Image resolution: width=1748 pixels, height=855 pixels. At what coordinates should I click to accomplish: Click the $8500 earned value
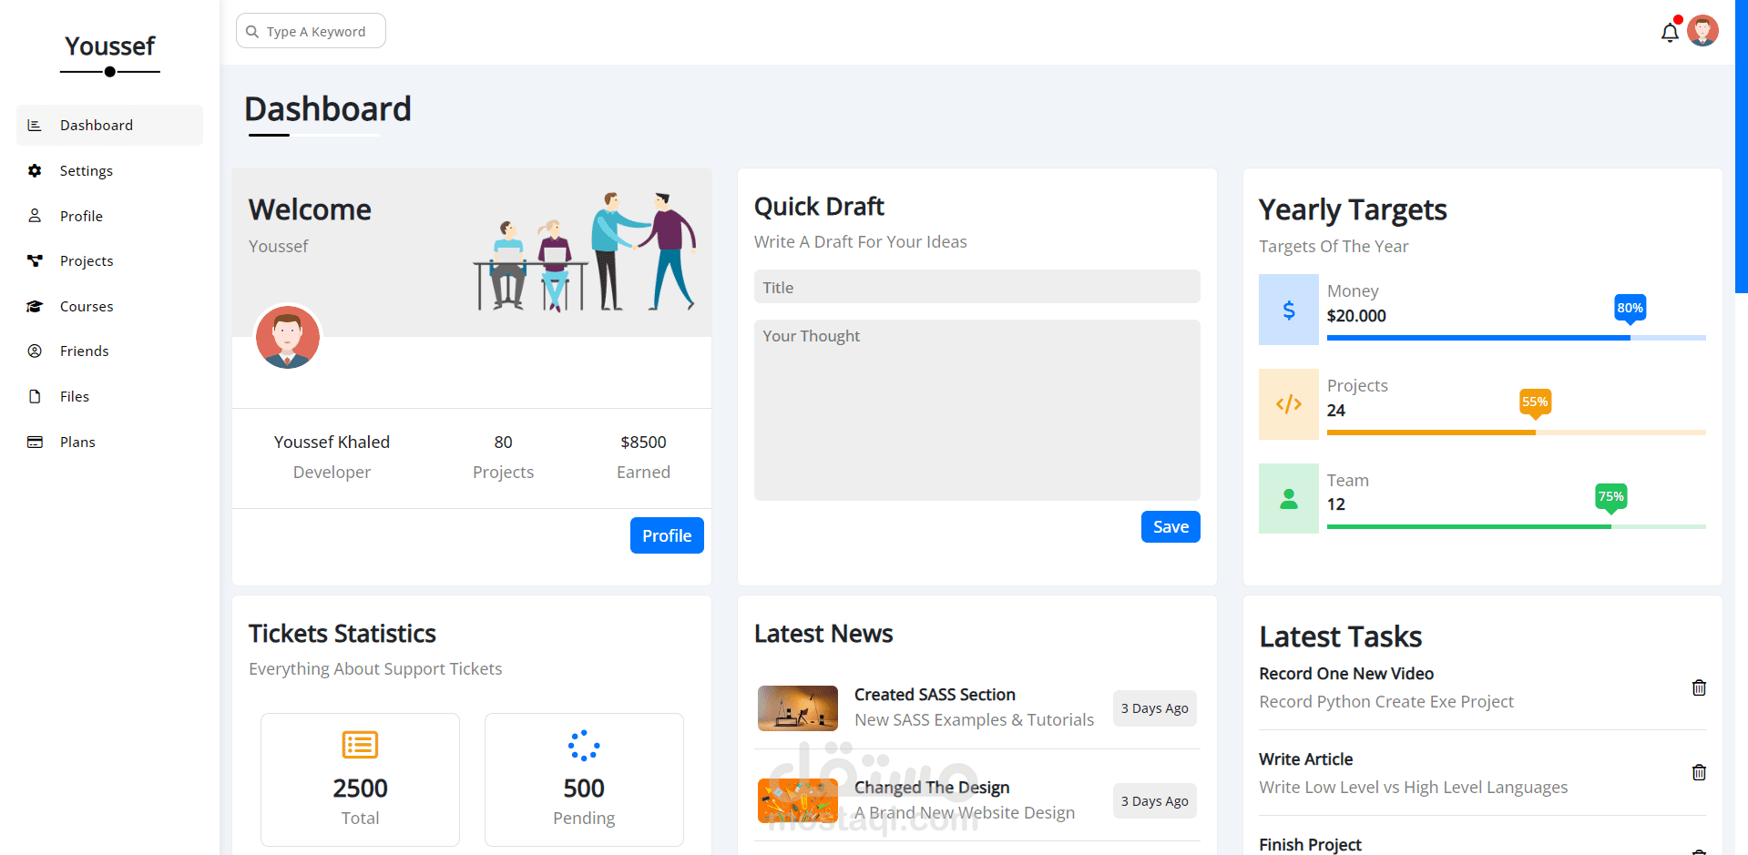click(643, 443)
